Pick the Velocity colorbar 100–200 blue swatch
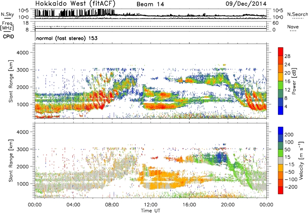Screen dimensions: 308x213 281,138
